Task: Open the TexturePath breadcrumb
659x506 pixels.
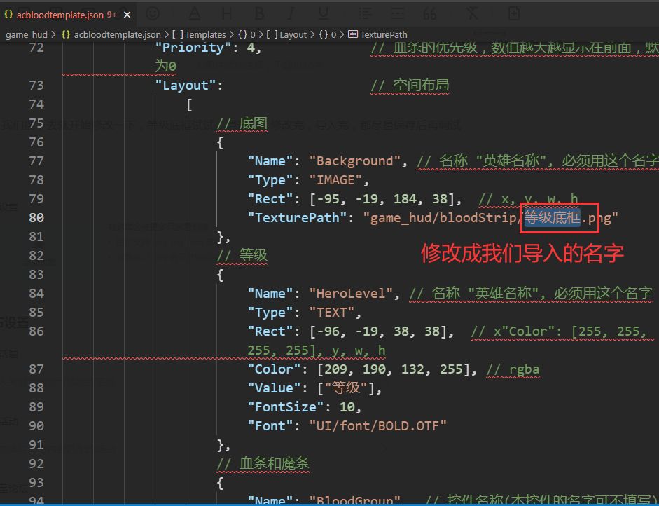Action: click(384, 34)
